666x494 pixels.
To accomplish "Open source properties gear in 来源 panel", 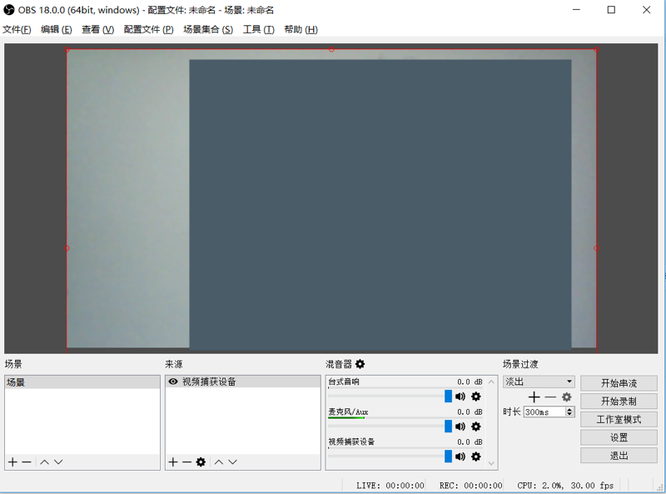I will point(201,462).
